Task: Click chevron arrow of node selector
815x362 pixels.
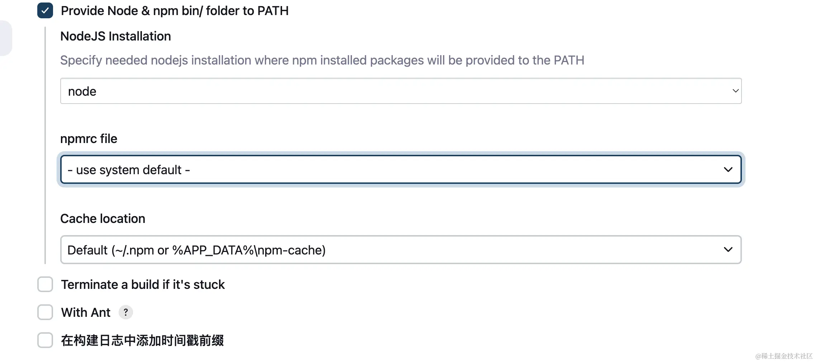Action: pyautogui.click(x=735, y=91)
